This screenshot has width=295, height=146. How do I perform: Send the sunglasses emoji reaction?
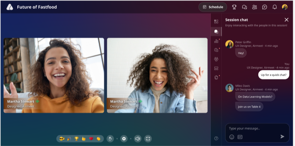pyautogui.click(x=62, y=139)
